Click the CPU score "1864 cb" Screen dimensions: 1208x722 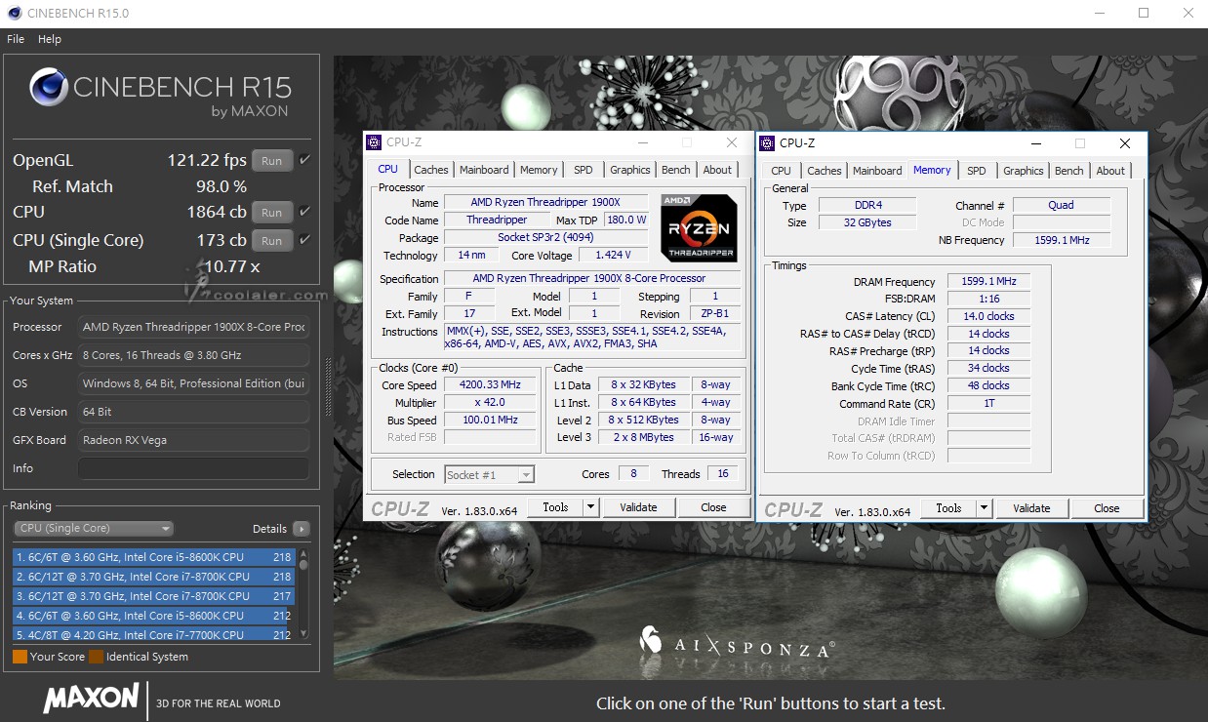pyautogui.click(x=217, y=212)
